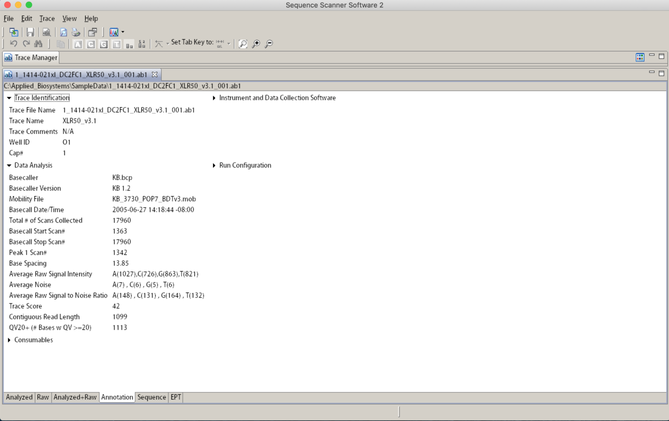Open a trace file with the import icon

(x=14, y=32)
